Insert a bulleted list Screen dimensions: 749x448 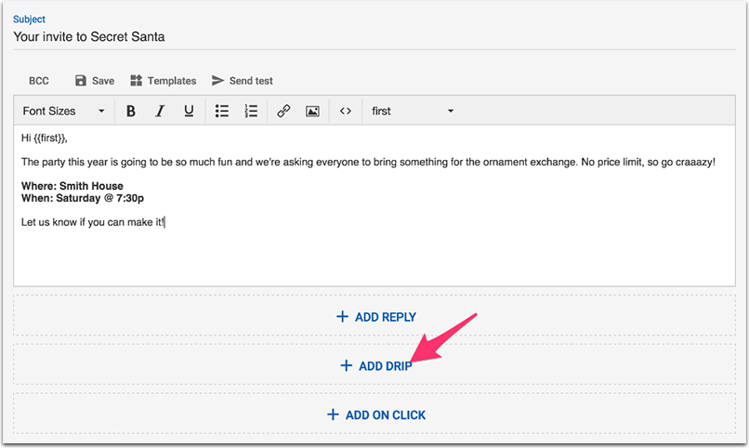pyautogui.click(x=222, y=111)
